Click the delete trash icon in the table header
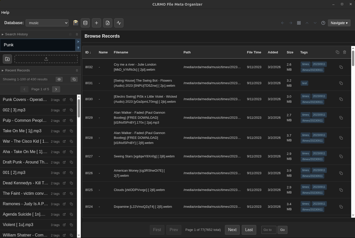This screenshot has height=238, width=355. [345, 52]
